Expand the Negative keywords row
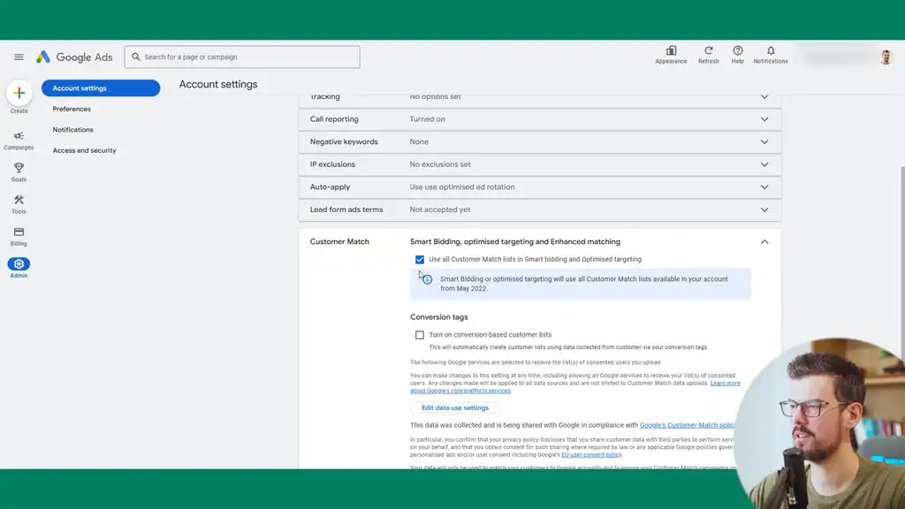 coord(764,142)
